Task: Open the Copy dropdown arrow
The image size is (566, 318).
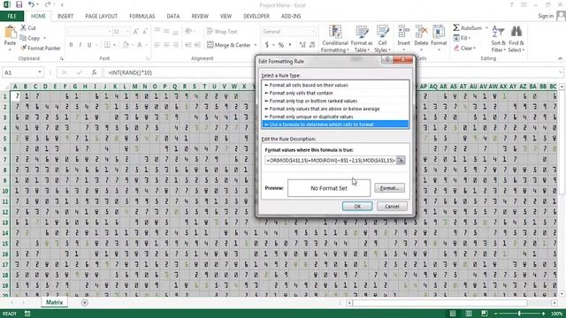Action: (45, 38)
